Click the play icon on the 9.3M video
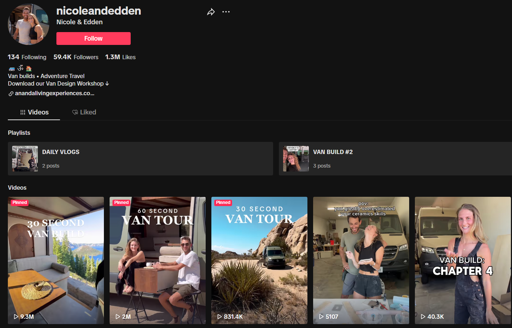Image resolution: width=512 pixels, height=328 pixels. tap(15, 316)
